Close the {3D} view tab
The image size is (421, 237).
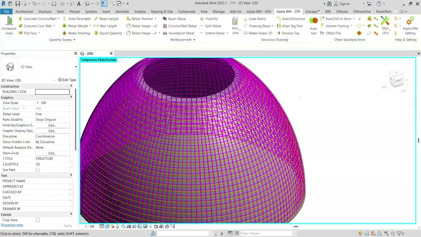[111, 53]
